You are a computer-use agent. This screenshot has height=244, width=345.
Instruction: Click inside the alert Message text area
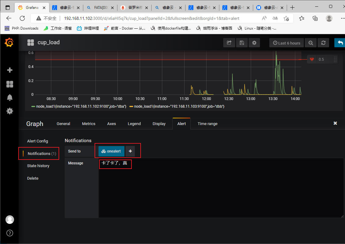pyautogui.click(x=221, y=188)
